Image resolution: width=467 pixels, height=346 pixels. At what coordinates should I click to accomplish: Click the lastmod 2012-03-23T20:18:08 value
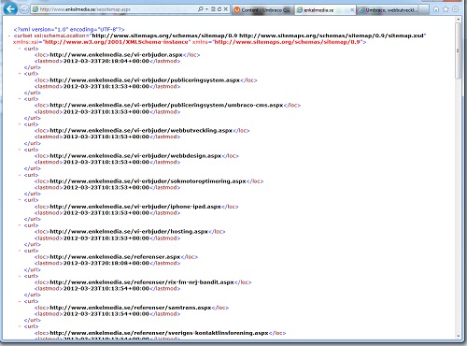tap(106, 263)
